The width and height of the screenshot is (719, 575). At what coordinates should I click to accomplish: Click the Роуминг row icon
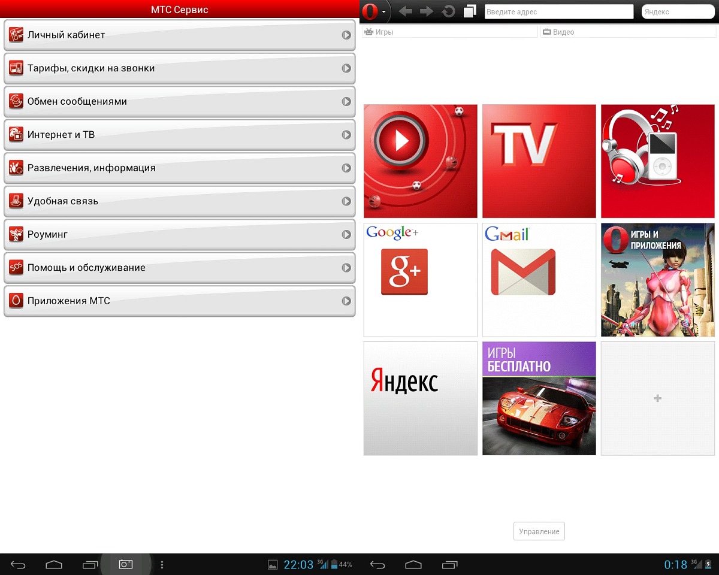(x=16, y=235)
